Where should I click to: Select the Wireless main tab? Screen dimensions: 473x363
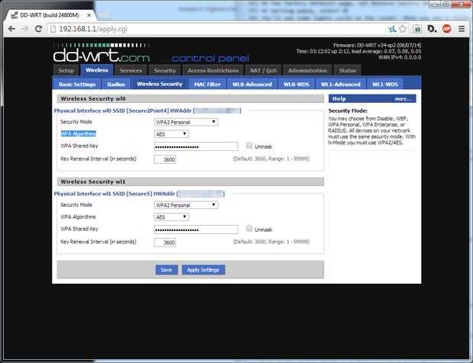pos(97,70)
